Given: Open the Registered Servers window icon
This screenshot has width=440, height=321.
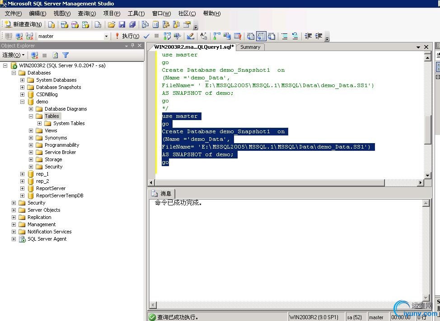Looking at the screenshot, I should (145, 24).
